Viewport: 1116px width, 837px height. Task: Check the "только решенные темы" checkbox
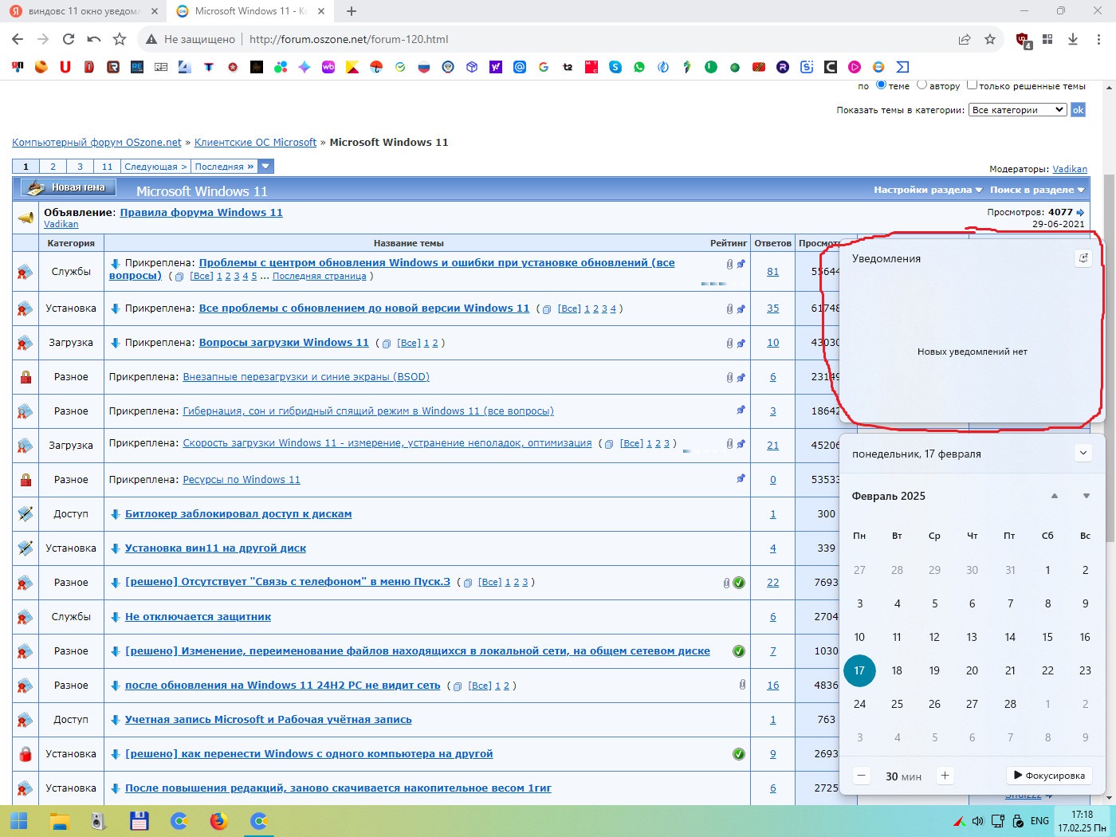click(972, 84)
